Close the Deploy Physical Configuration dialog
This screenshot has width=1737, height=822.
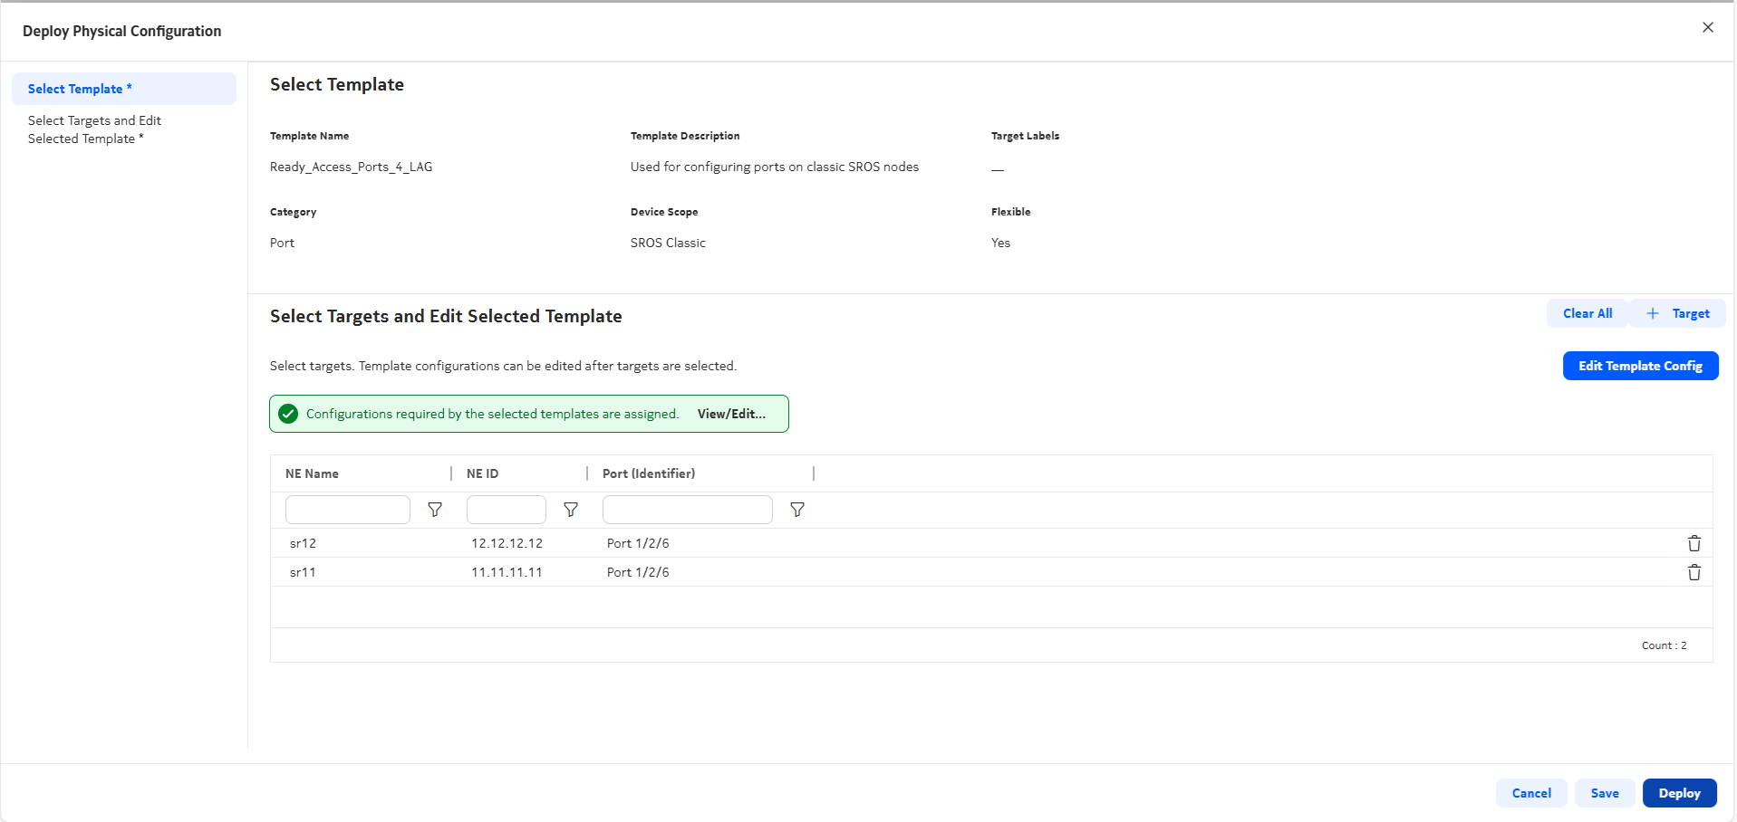[x=1707, y=27]
